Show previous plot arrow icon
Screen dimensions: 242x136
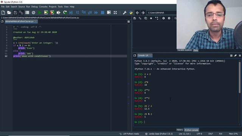coord(163,18)
